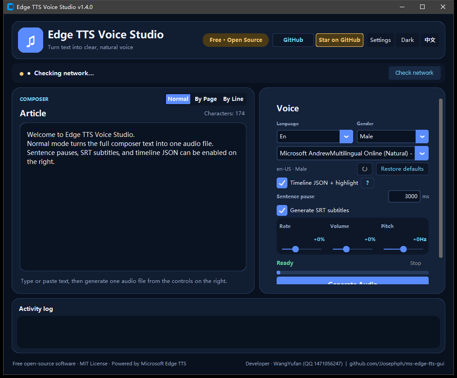The width and height of the screenshot is (457, 378).
Task: Click github.com/JJosephph/ms-edge-tts-gui footer link
Action: pos(397,364)
